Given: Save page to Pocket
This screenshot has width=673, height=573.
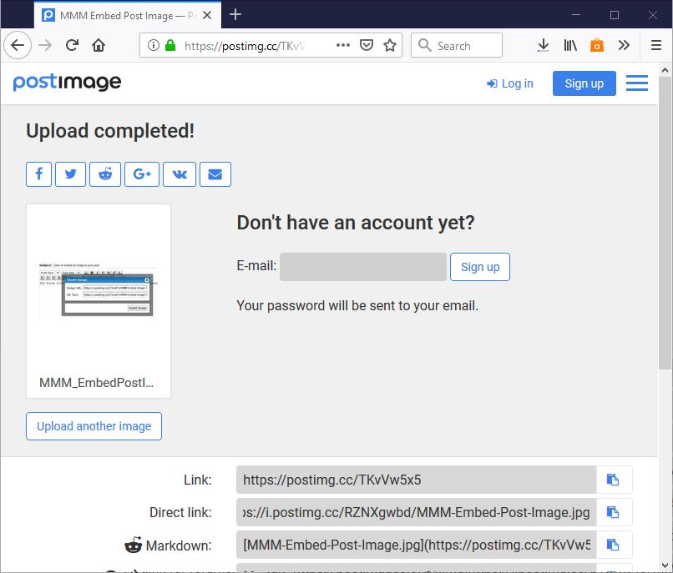Looking at the screenshot, I should pyautogui.click(x=366, y=45).
